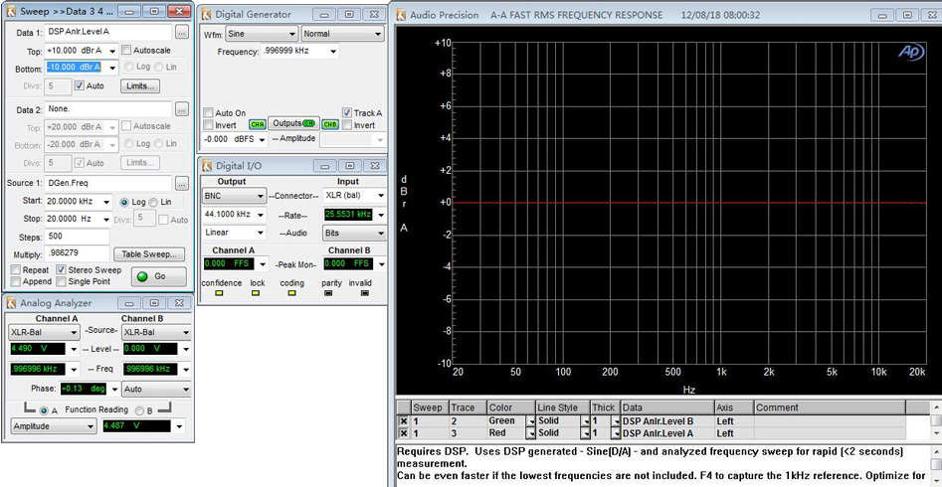The image size is (942, 487).
Task: Click the parity status indicator
Action: click(328, 293)
